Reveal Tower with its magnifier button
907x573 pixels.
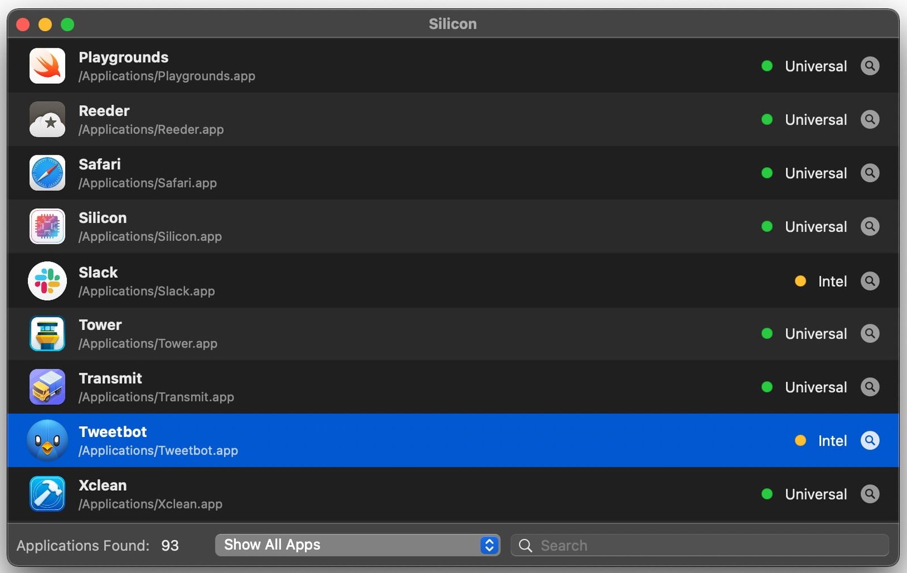tap(870, 333)
